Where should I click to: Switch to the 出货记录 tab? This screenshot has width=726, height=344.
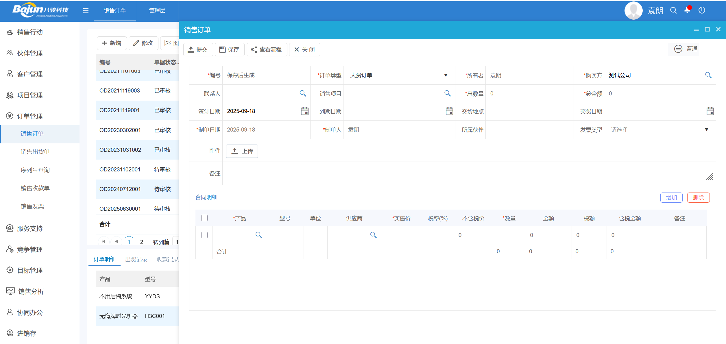click(136, 259)
